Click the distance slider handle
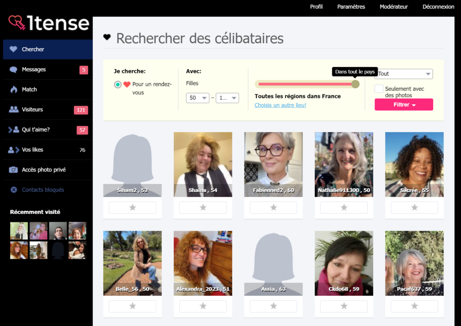This screenshot has height=326, width=461. click(x=356, y=84)
